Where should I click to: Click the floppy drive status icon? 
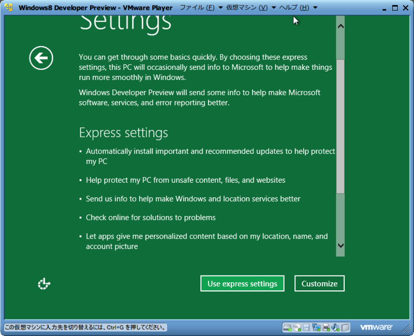[x=306, y=328]
